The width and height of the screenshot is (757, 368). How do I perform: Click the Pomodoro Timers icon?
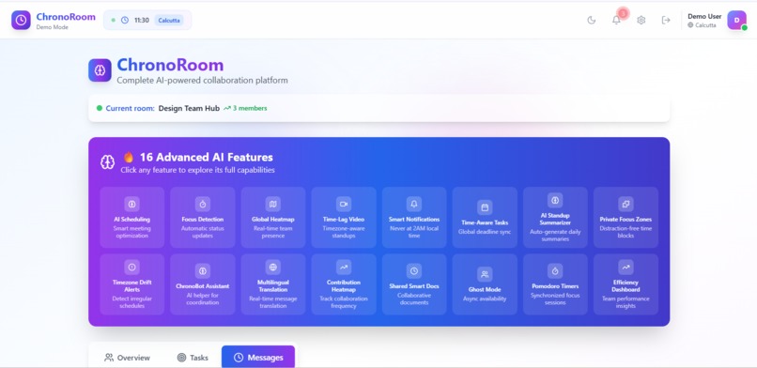[555, 270]
